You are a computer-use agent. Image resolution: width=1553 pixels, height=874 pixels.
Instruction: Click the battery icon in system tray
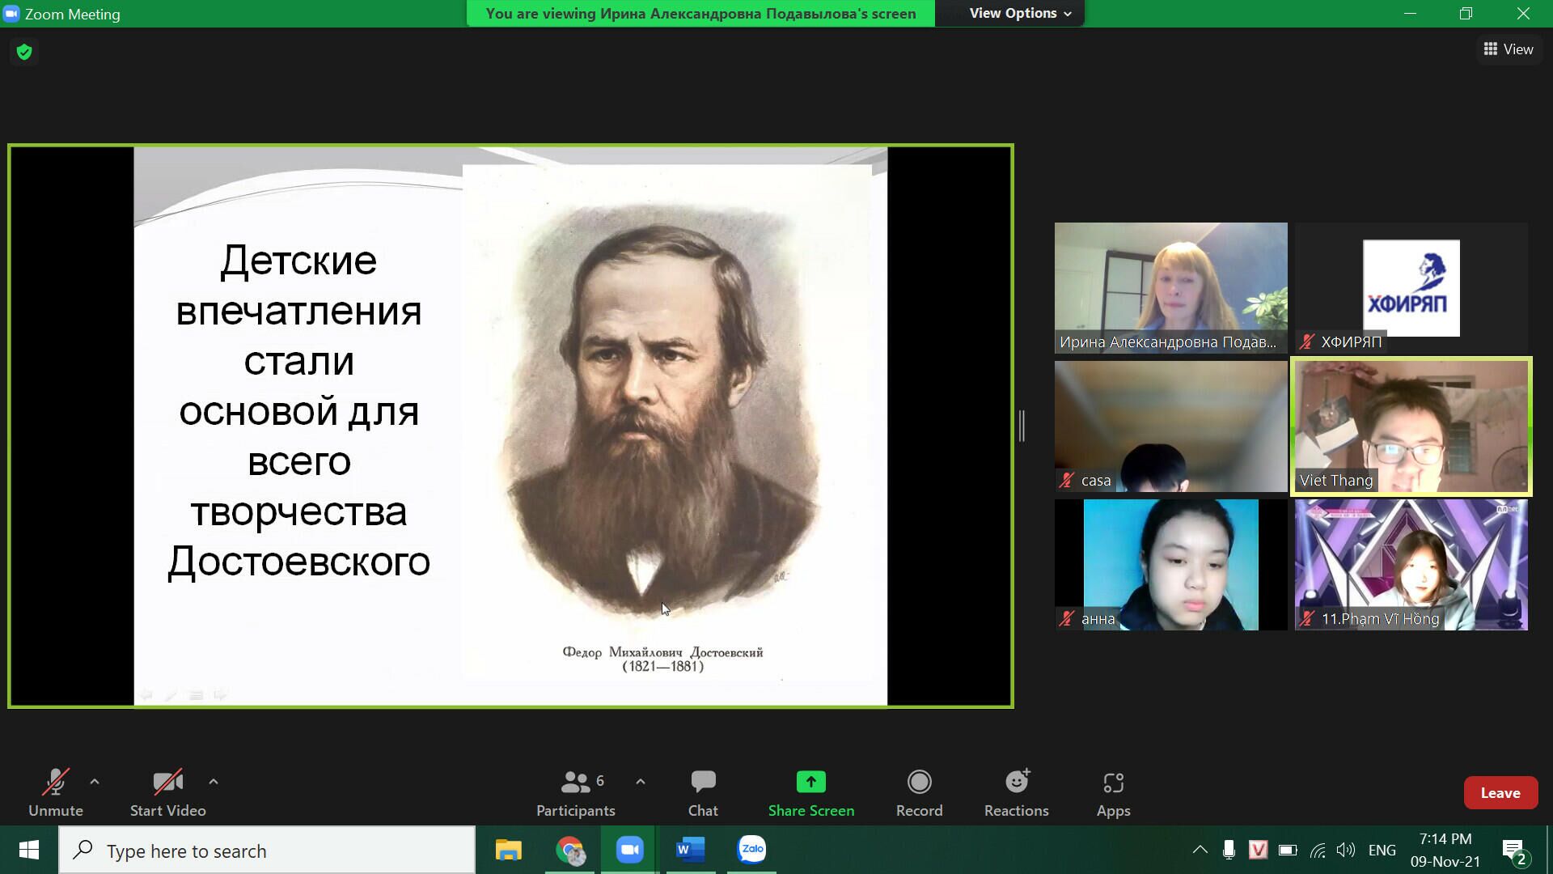pos(1288,850)
